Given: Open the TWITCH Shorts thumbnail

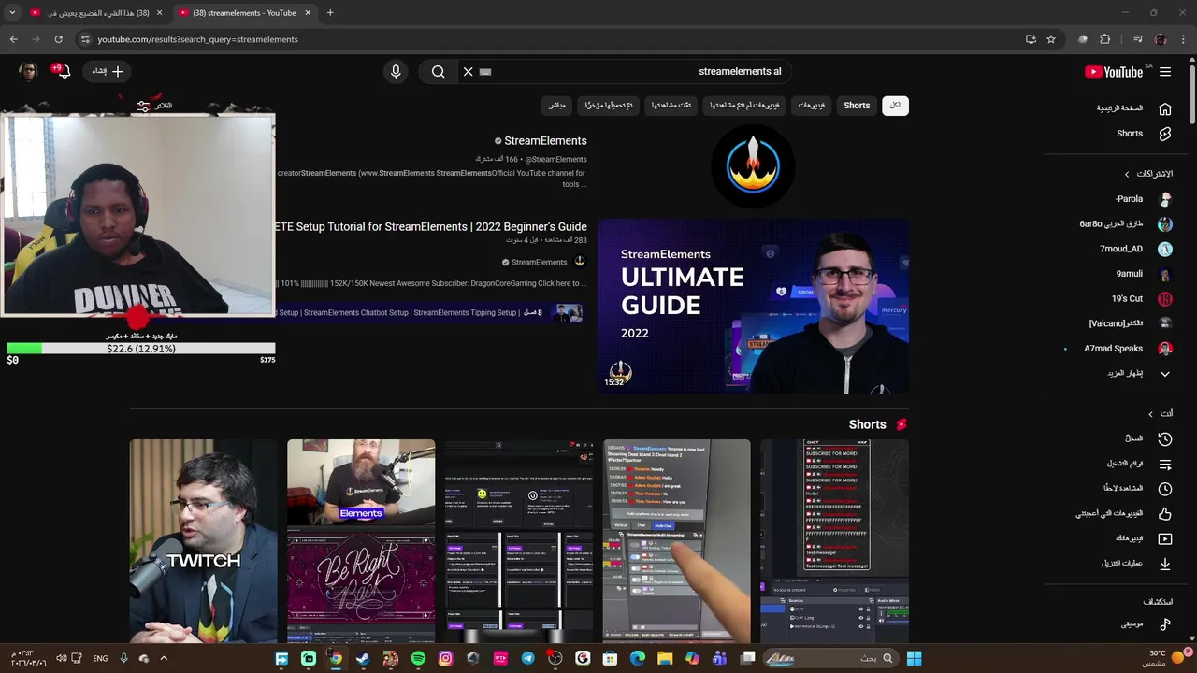Looking at the screenshot, I should coord(204,541).
